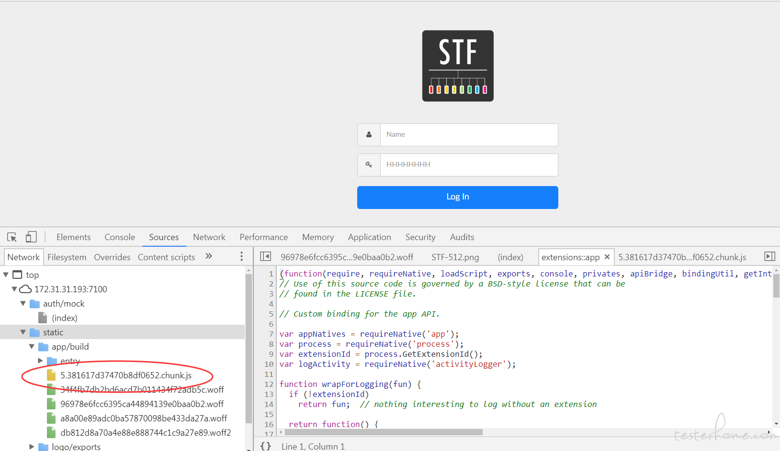This screenshot has height=451, width=780.
Task: Open the Security panel
Action: click(x=420, y=237)
